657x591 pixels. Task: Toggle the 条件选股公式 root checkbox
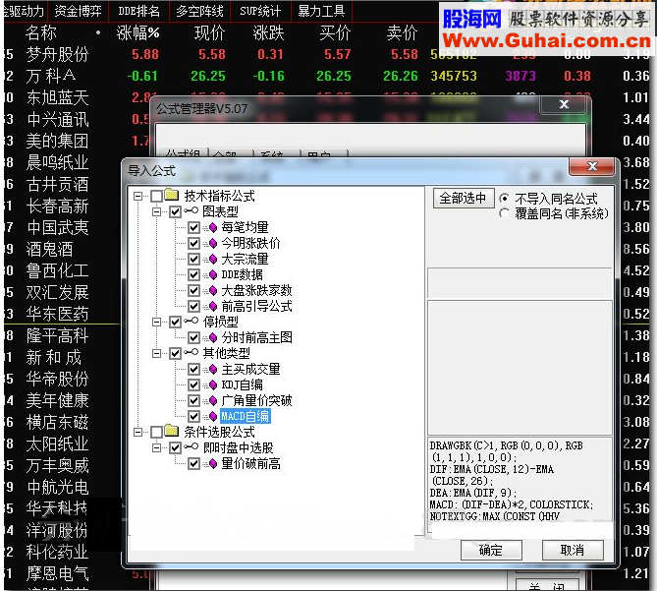point(157,432)
